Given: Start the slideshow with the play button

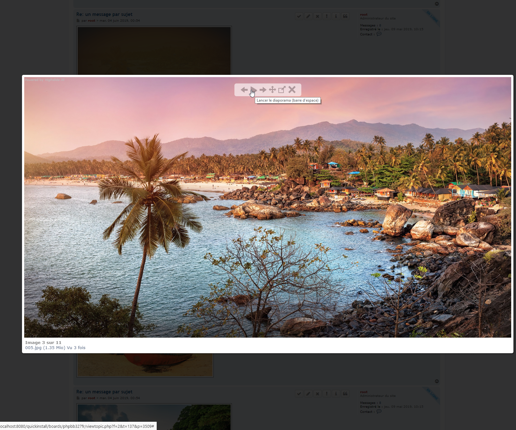Looking at the screenshot, I should (254, 90).
